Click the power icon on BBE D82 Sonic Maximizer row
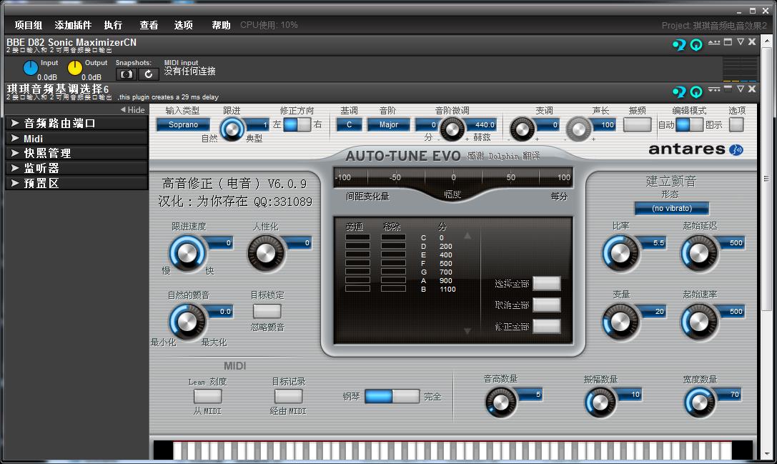 click(696, 45)
